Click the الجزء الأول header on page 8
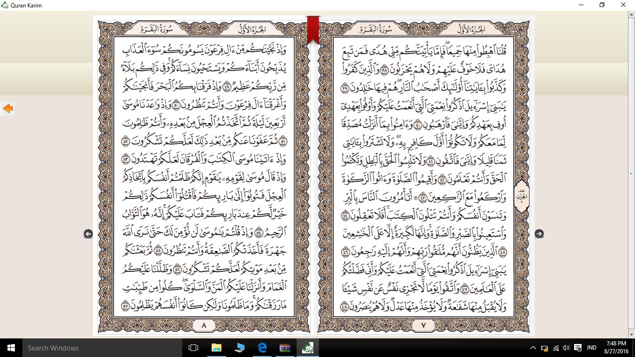The width and height of the screenshot is (635, 357). pyautogui.click(x=251, y=29)
